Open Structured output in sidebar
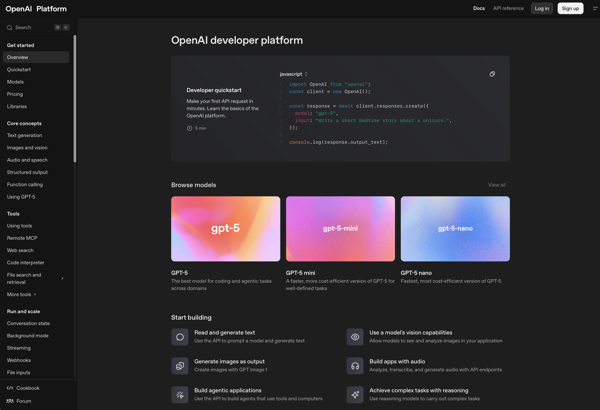 (x=27, y=172)
